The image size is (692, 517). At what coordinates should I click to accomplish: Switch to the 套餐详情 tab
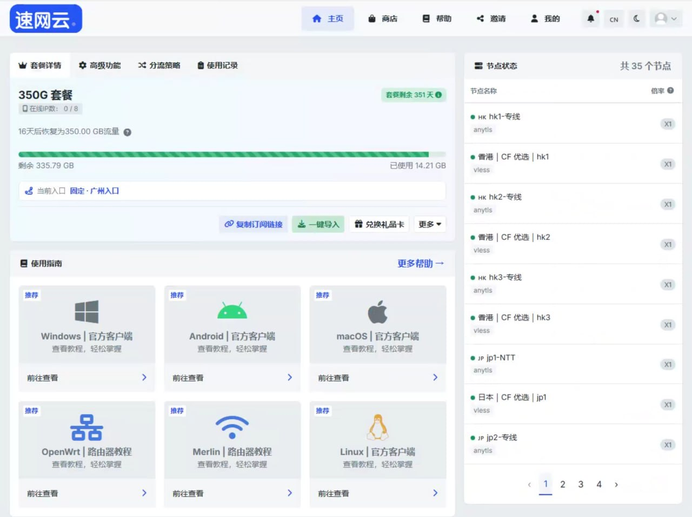[40, 65]
